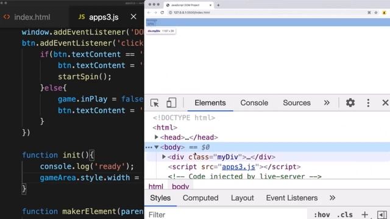The width and height of the screenshot is (390, 219).
Task: Click gameArea.style.width line in editor
Action: (x=90, y=178)
